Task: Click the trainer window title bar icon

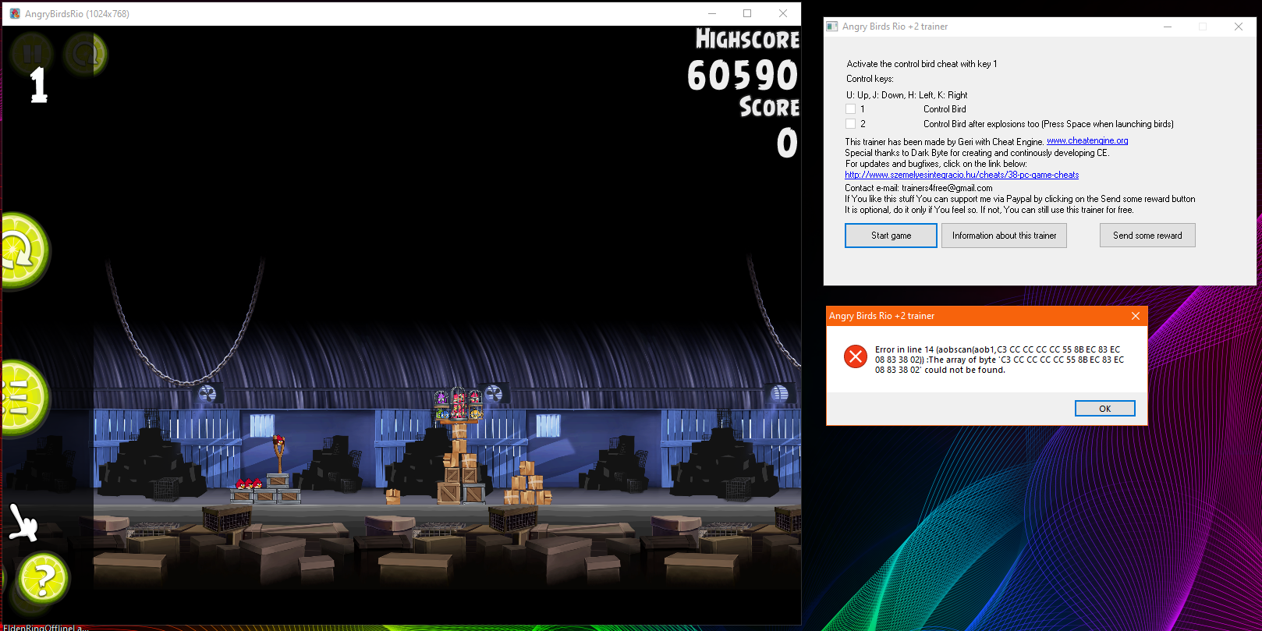Action: (832, 27)
